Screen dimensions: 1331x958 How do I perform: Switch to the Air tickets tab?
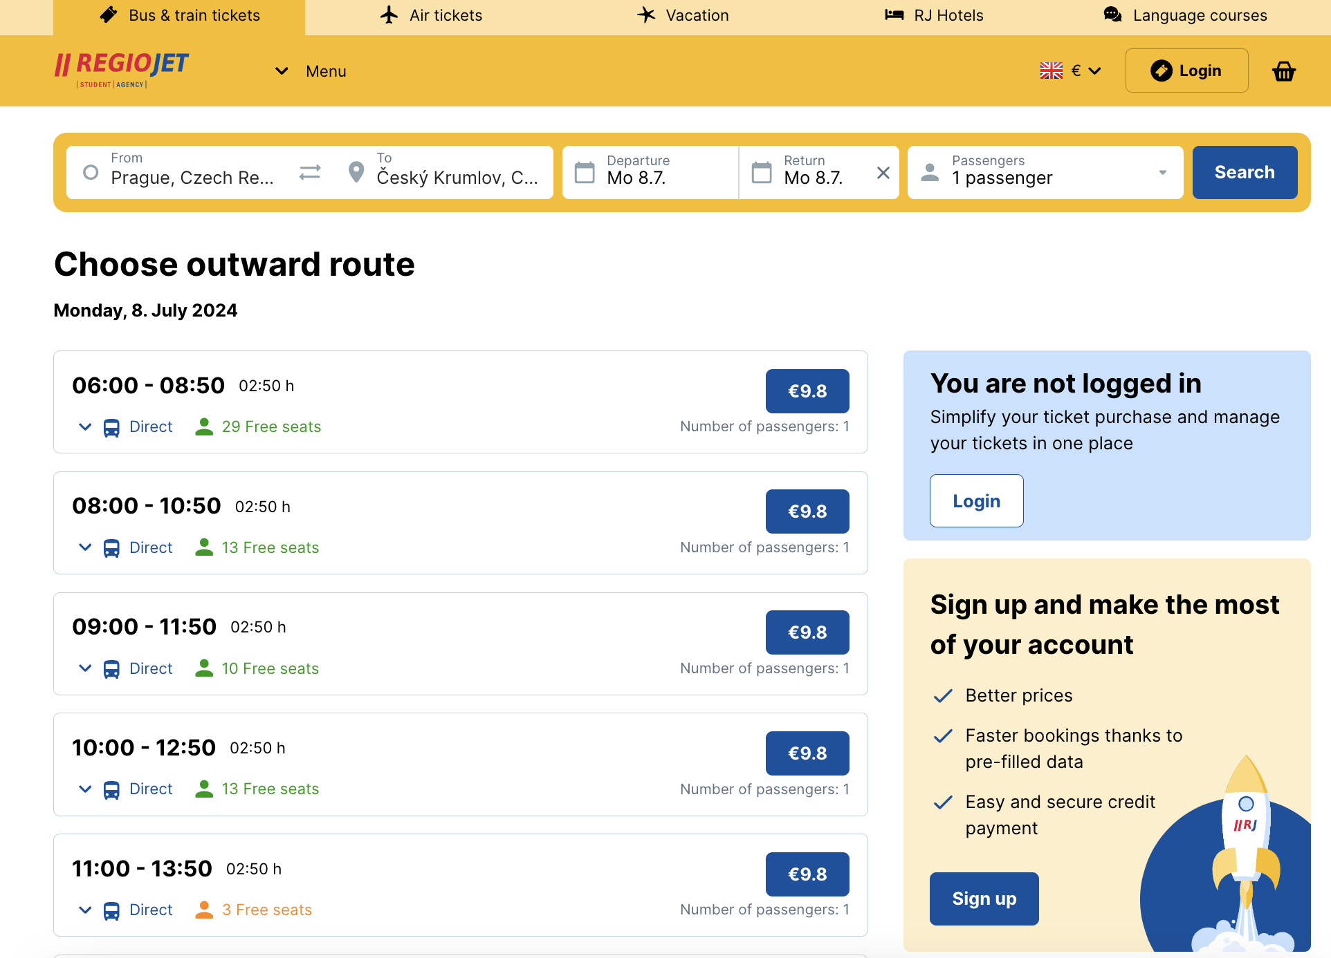click(431, 15)
